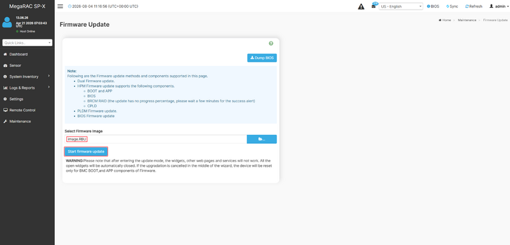The width and height of the screenshot is (510, 245).
Task: Open the Quick Links dropdown
Action: pyautogui.click(x=27, y=43)
